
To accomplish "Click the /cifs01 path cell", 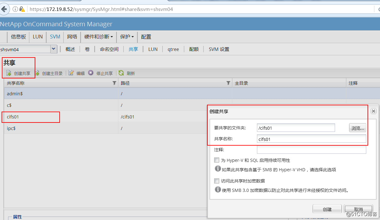I will tap(127, 117).
